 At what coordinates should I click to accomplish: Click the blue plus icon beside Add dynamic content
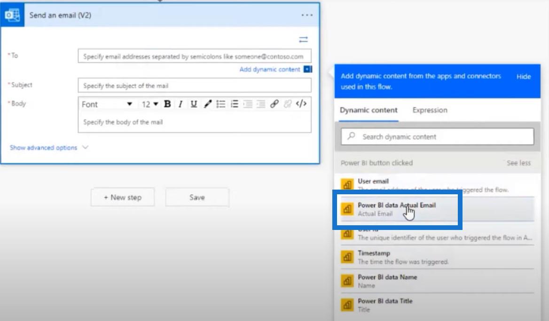(x=308, y=69)
